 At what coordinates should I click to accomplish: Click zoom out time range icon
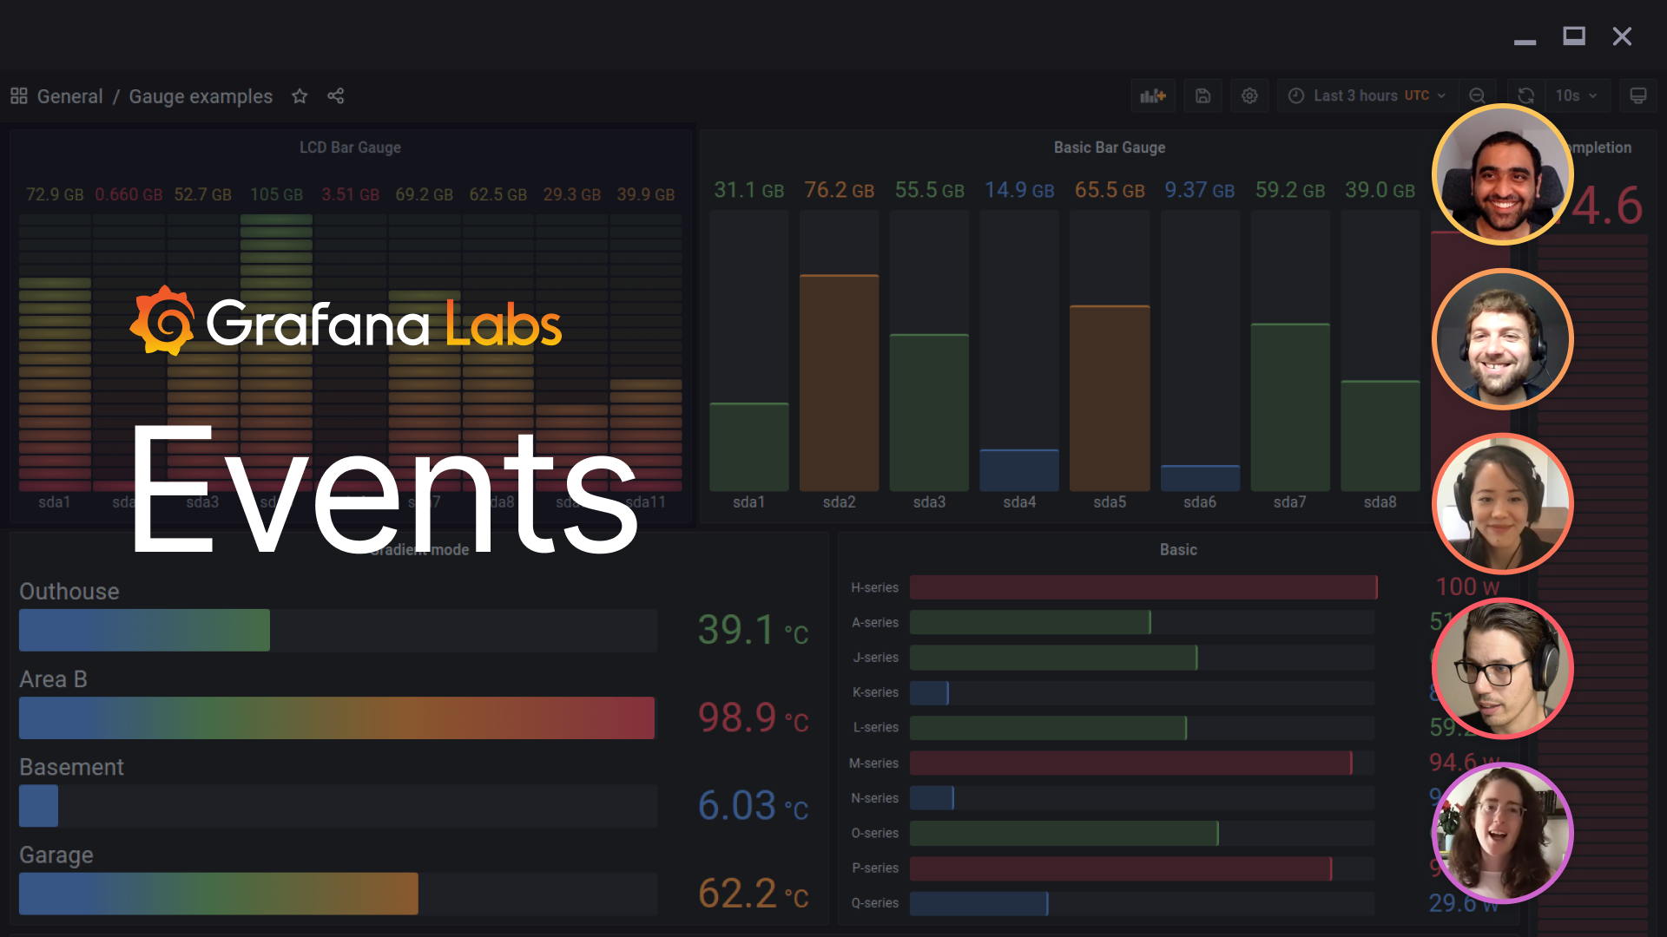tap(1477, 96)
